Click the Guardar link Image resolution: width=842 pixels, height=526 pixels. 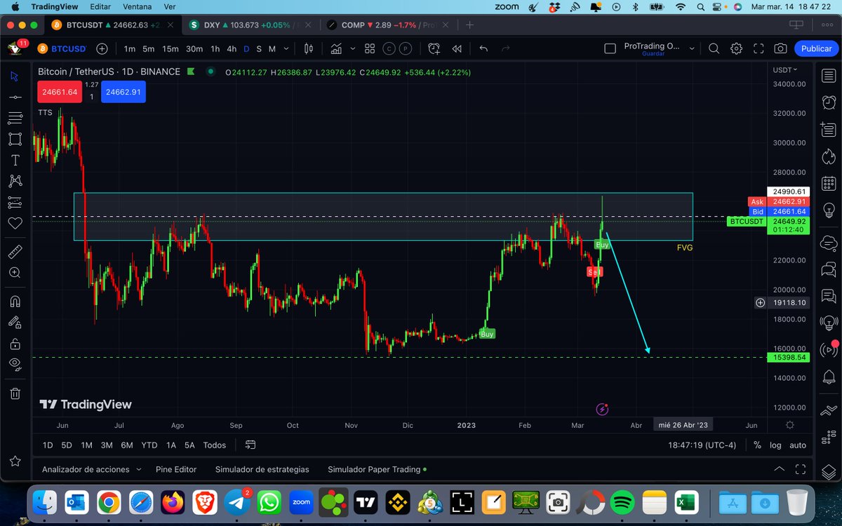click(653, 53)
